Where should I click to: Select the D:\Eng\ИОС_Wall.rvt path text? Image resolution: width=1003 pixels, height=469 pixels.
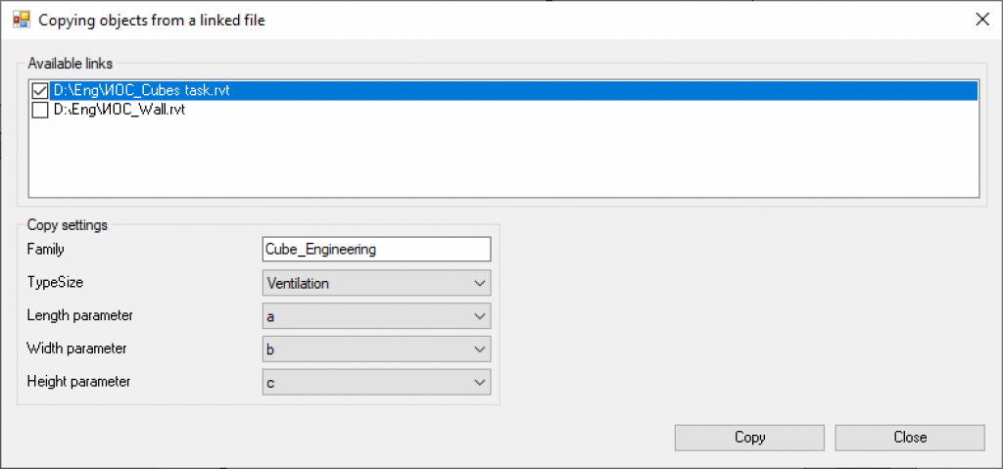pyautogui.click(x=119, y=110)
